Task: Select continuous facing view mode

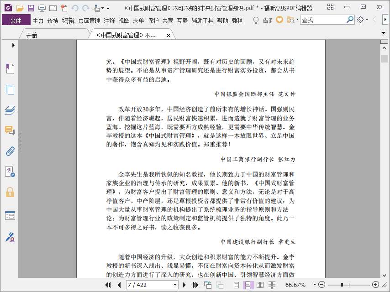Action: pyautogui.click(x=272, y=285)
